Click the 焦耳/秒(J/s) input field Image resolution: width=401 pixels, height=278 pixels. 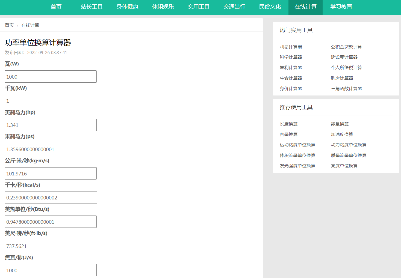51,270
